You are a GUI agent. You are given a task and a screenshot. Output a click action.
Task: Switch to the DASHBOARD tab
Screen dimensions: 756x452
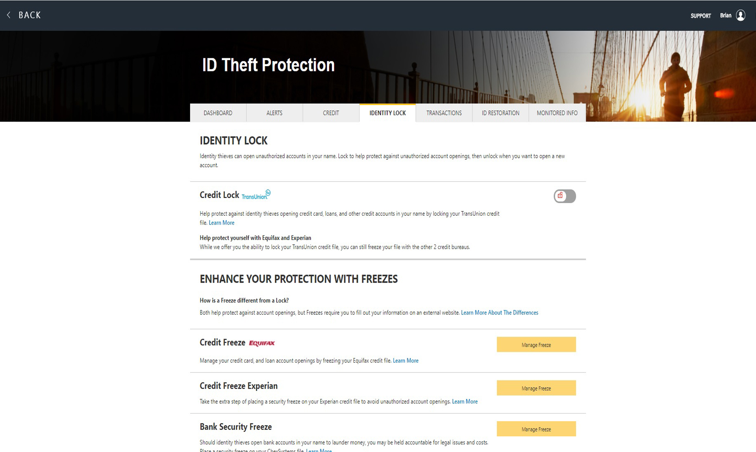point(218,113)
